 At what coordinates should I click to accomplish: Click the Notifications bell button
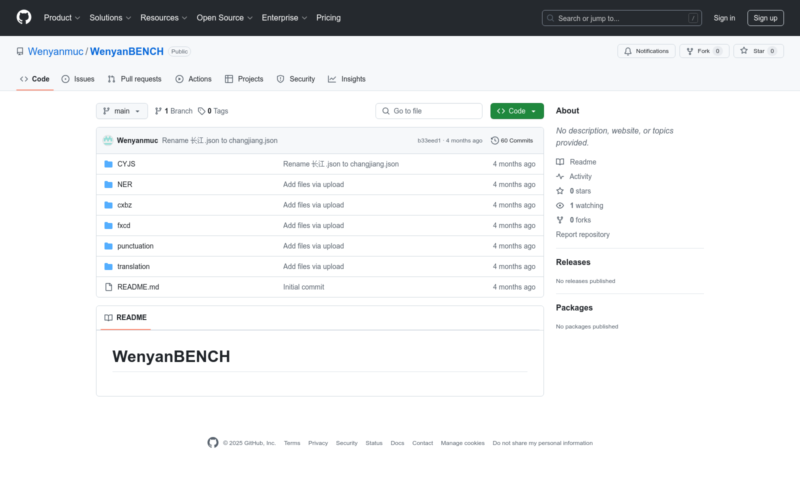coord(646,51)
